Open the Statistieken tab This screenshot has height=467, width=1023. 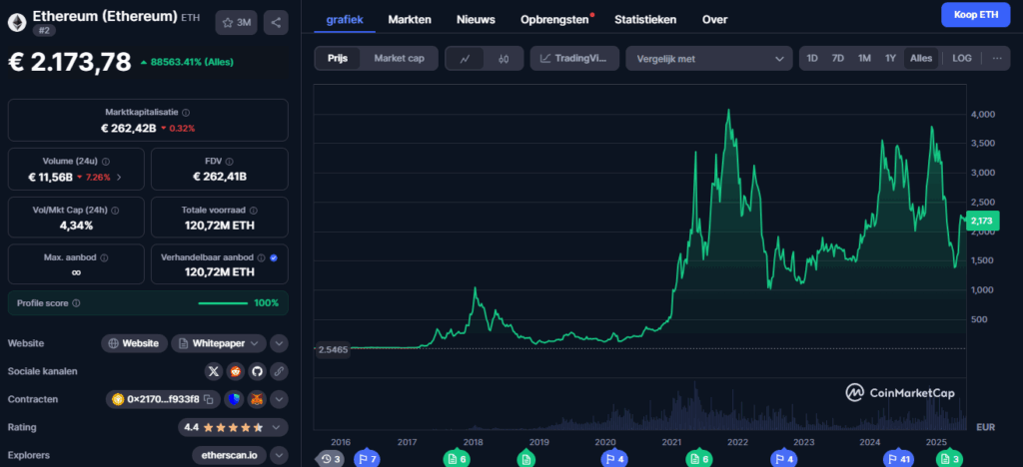pos(645,20)
